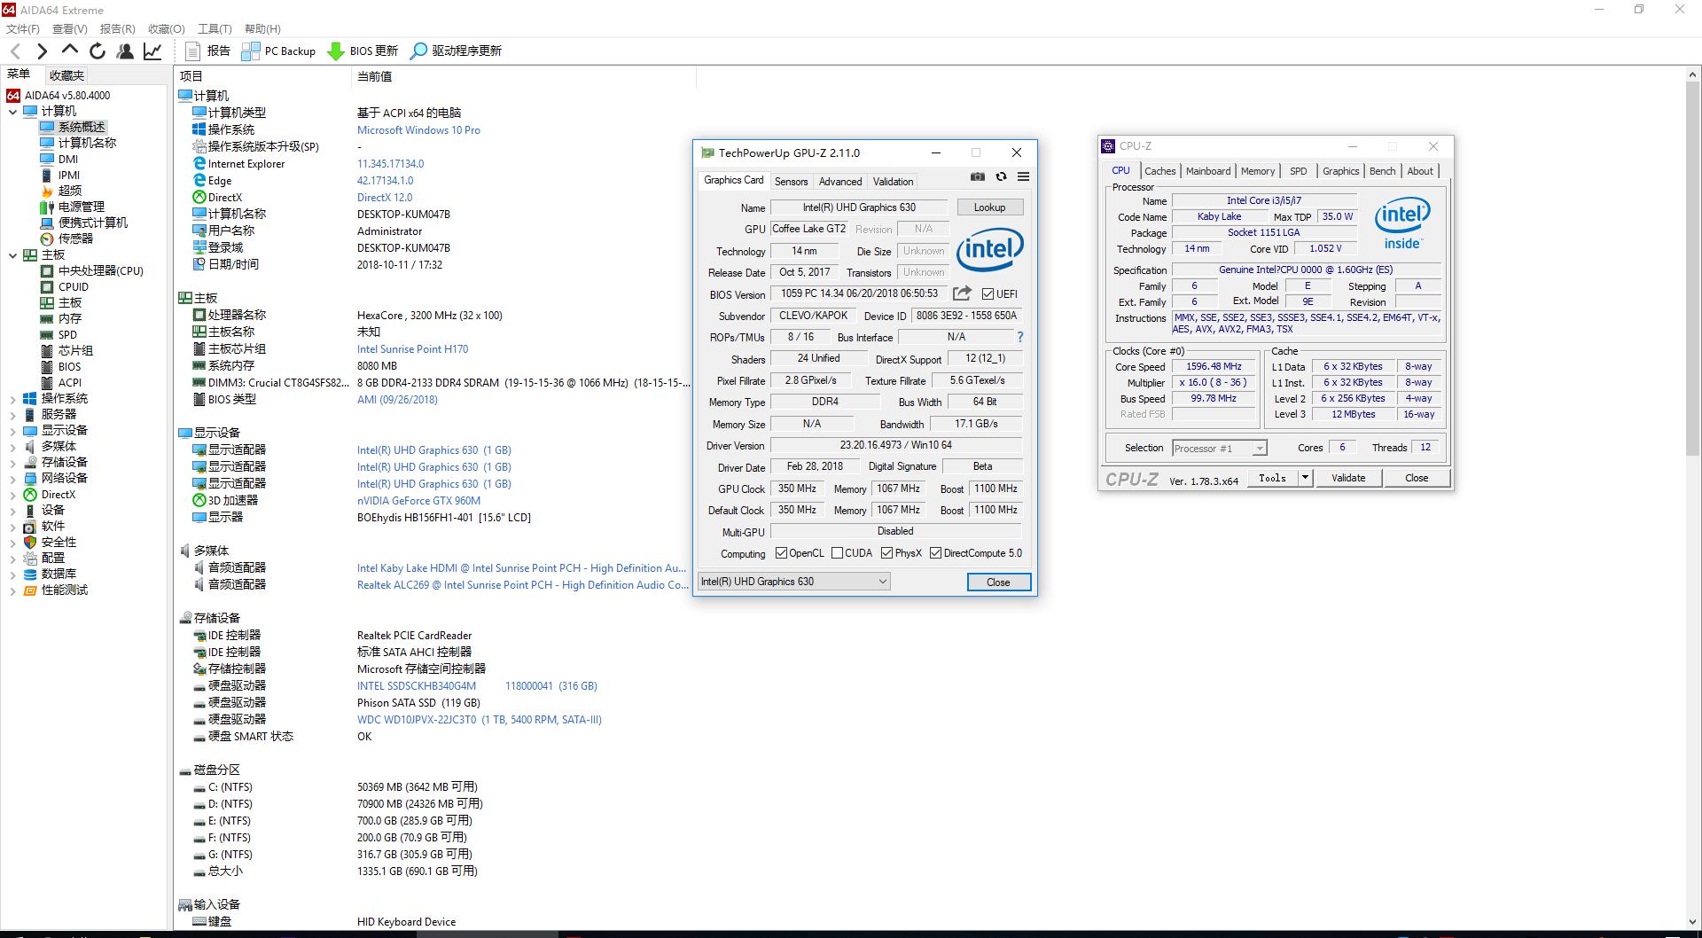Click PC Backup in the toolbar

point(279,51)
